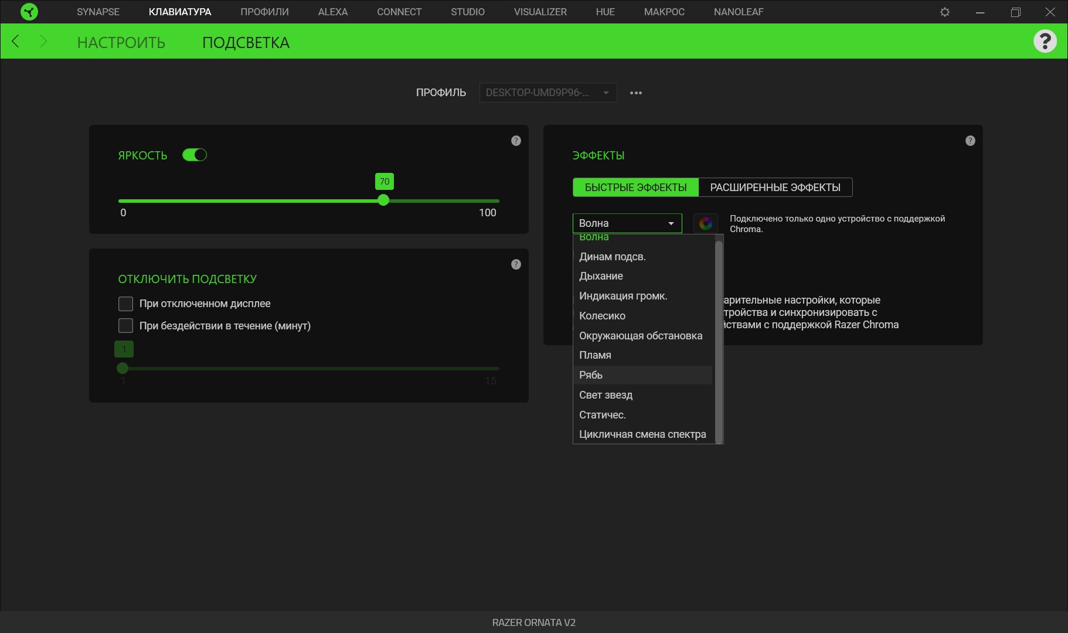Click the Razer logo icon
This screenshot has width=1068, height=633.
(x=29, y=12)
